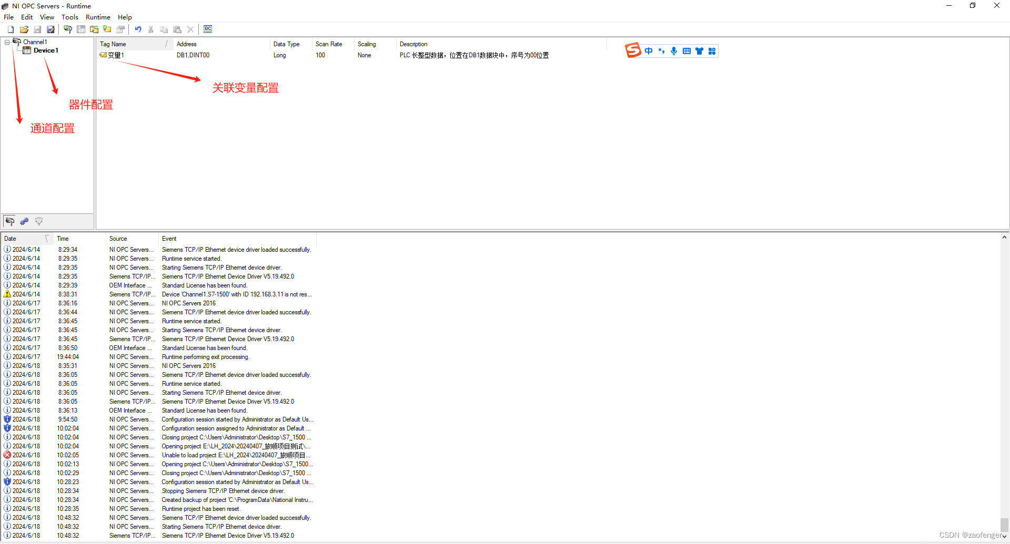Click the Undo toolbar icon
This screenshot has height=544, width=1010.
pyautogui.click(x=138, y=29)
